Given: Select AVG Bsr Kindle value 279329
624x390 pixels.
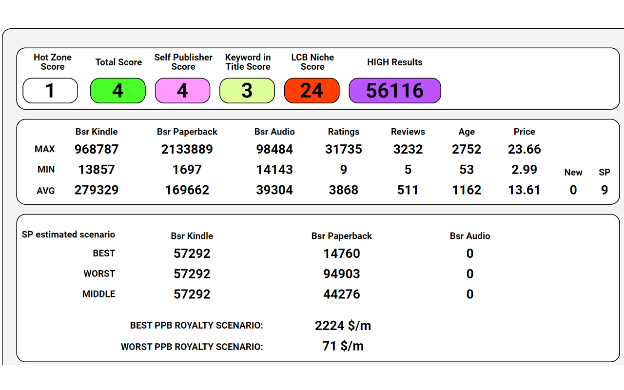Looking at the screenshot, I should click(x=97, y=190).
